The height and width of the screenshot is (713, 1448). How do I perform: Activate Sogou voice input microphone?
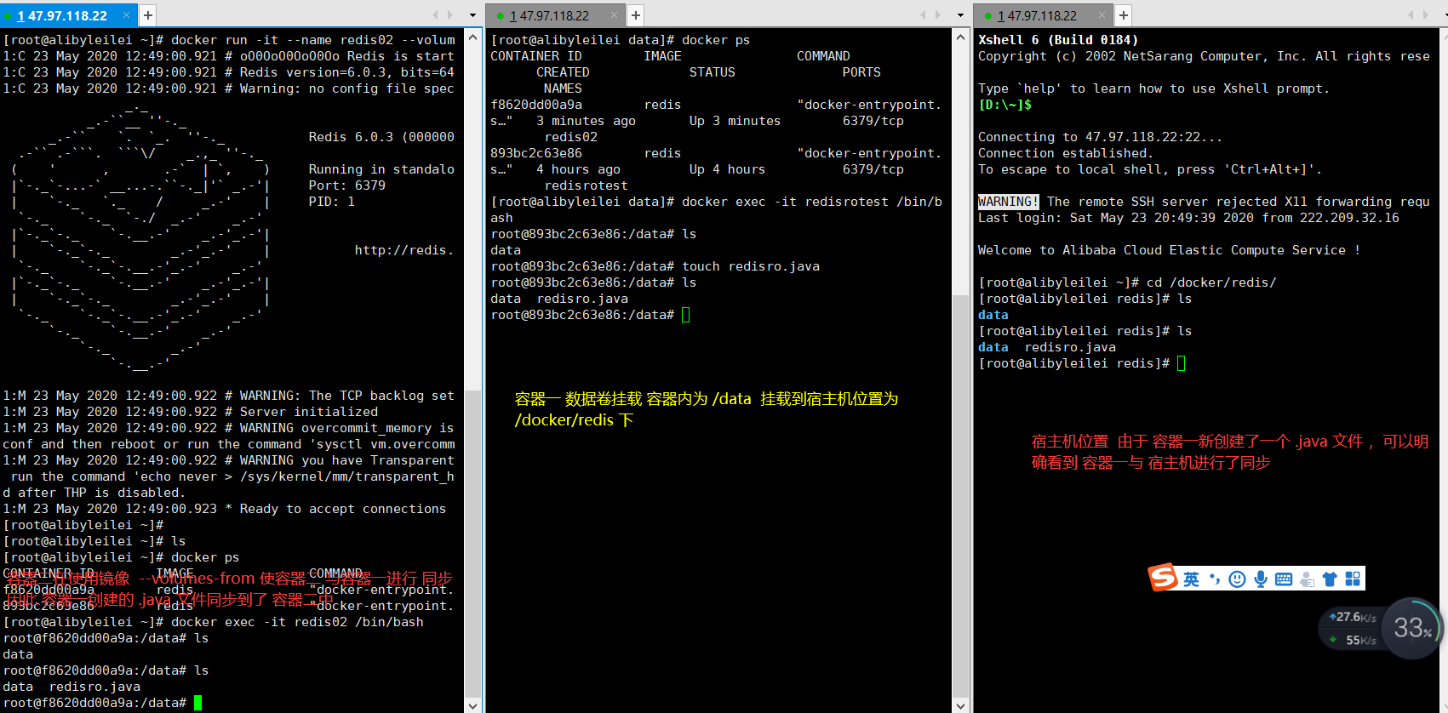[x=1261, y=579]
